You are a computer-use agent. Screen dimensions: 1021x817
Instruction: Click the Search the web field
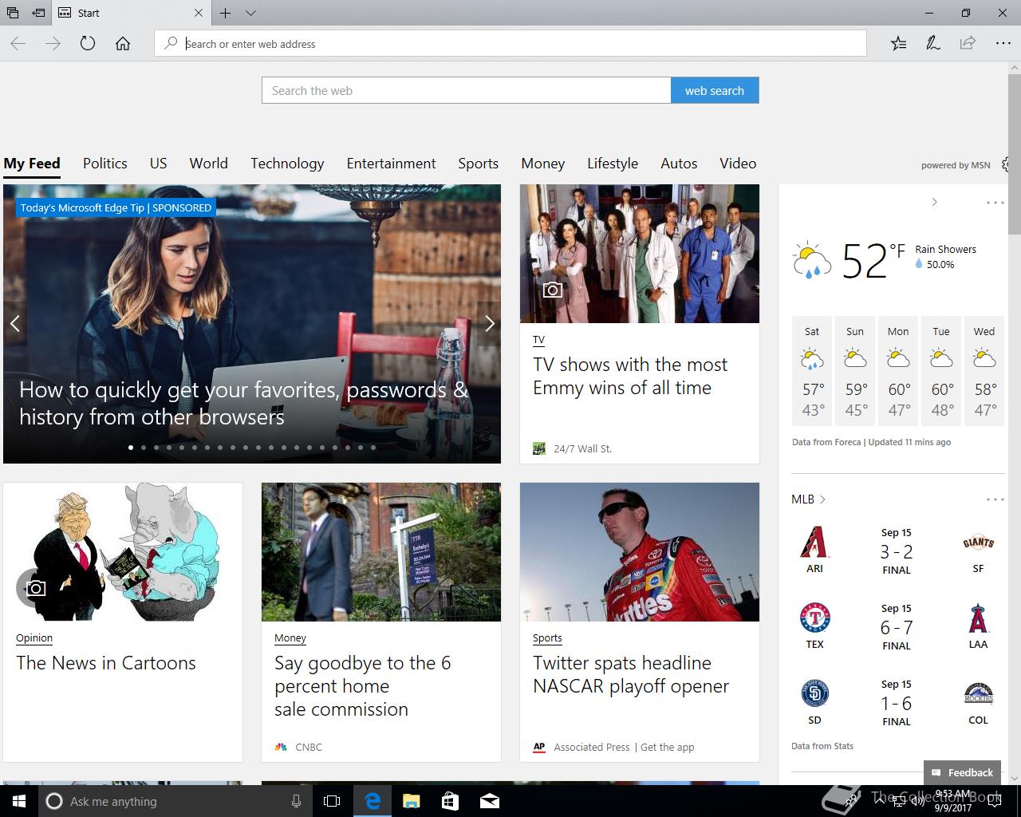point(467,90)
